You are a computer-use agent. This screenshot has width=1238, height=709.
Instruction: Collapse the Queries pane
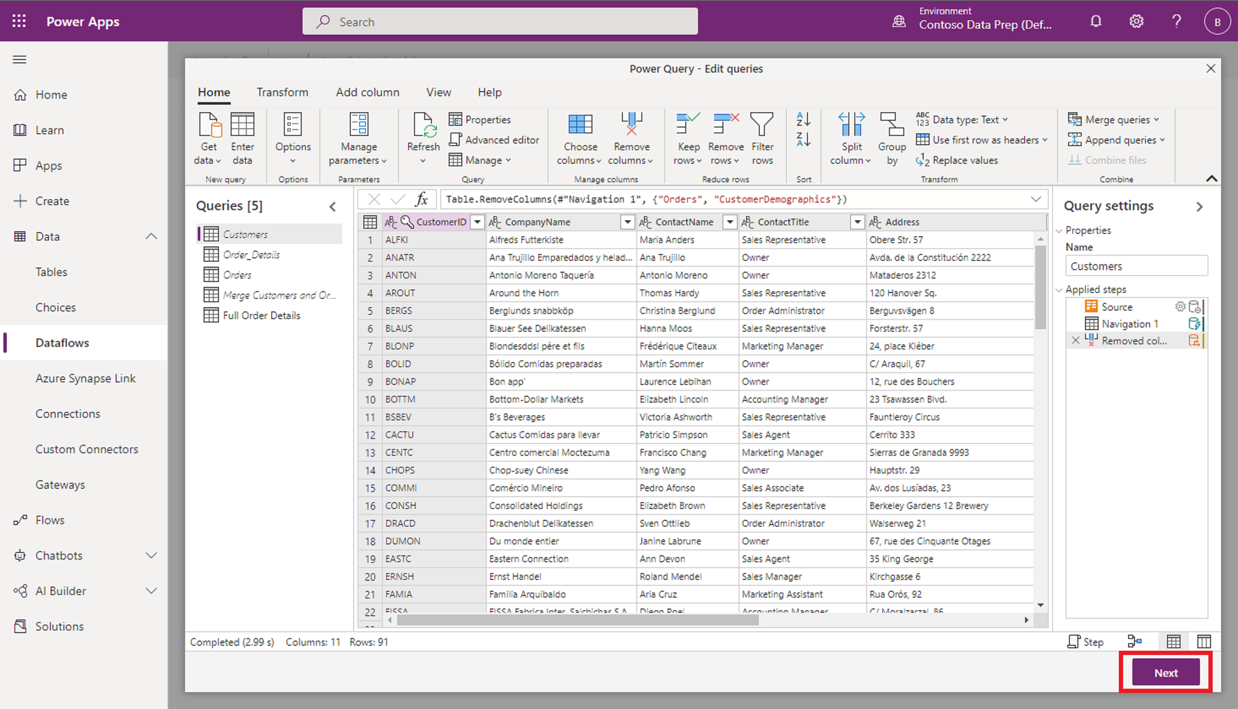333,206
